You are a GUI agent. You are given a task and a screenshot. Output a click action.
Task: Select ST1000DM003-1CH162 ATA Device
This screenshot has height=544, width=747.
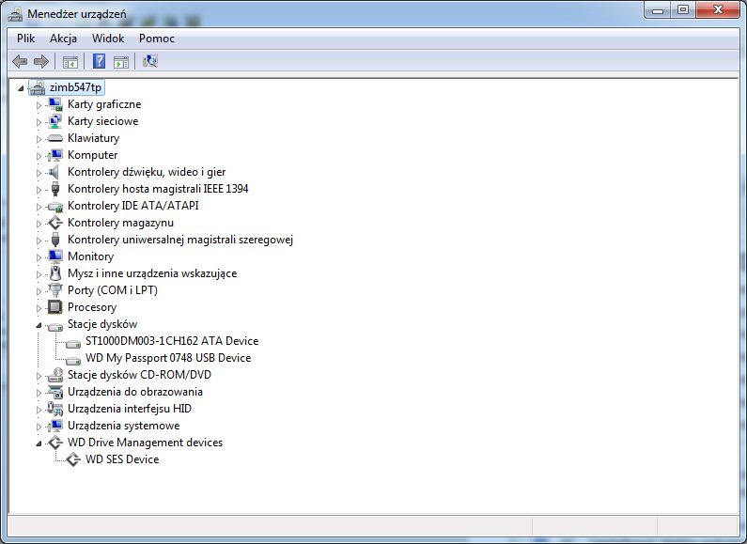172,341
